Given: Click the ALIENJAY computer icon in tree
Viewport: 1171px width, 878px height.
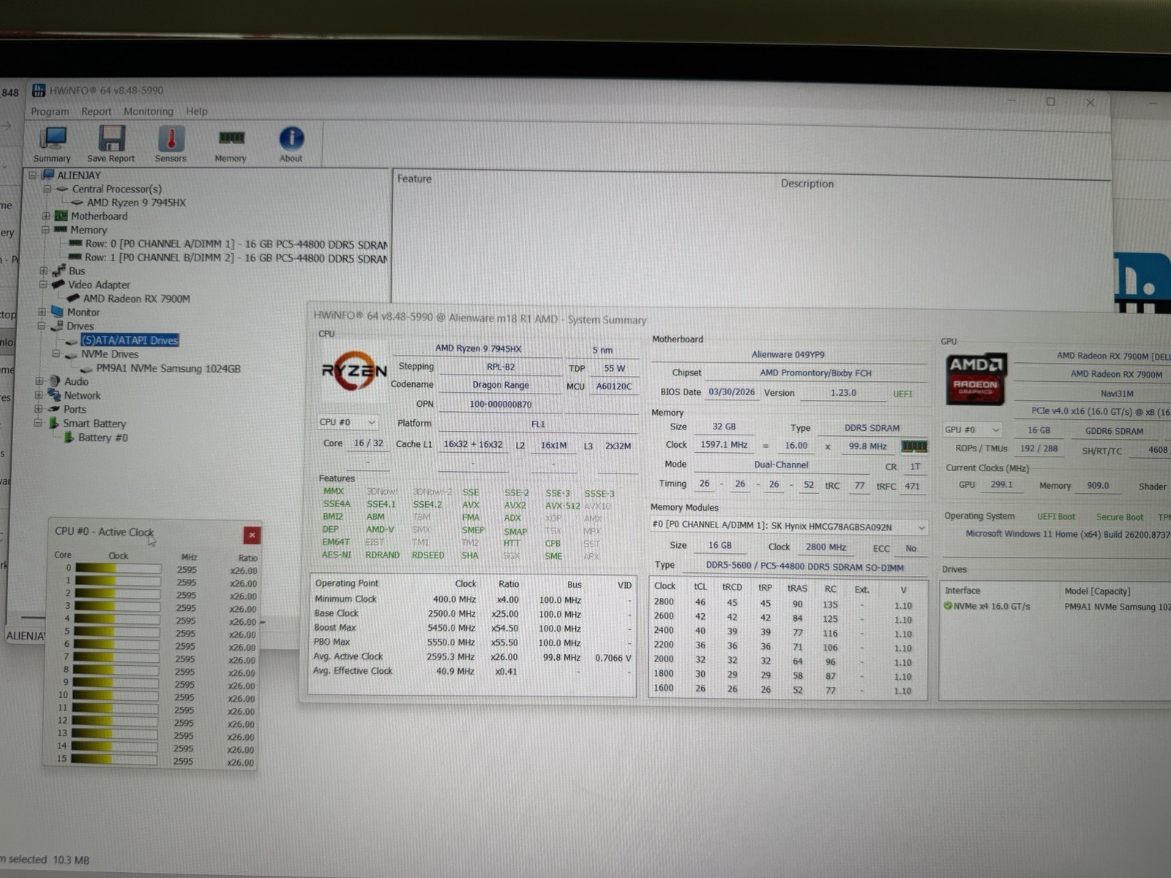Looking at the screenshot, I should [48, 175].
